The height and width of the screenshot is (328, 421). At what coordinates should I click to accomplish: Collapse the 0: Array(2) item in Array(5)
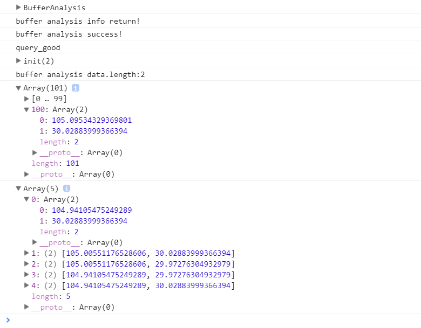coord(27,199)
